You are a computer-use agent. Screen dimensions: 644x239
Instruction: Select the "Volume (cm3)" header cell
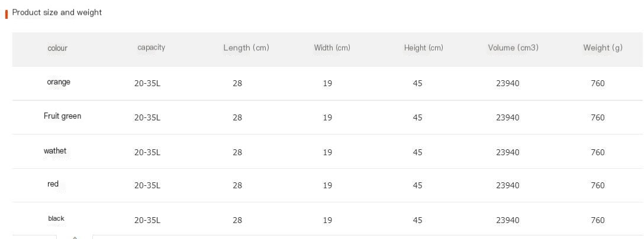(x=513, y=48)
